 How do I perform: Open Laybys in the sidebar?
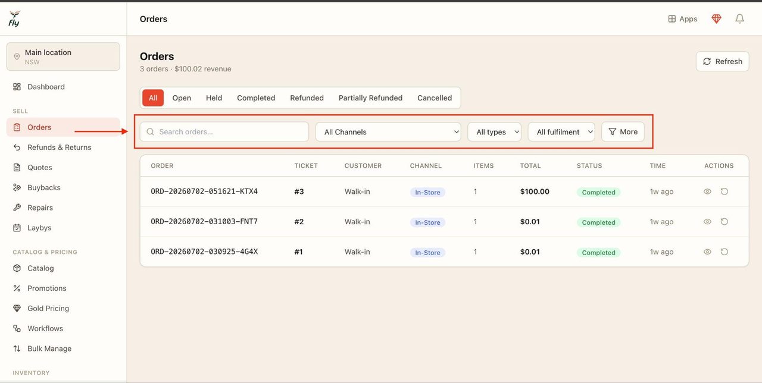pos(63,228)
